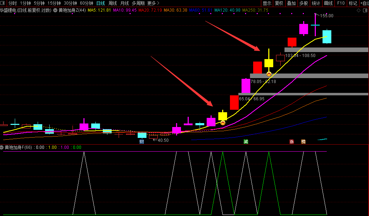Click the 155.00 high price candle
The height and width of the screenshot is (216, 369).
coord(315,25)
